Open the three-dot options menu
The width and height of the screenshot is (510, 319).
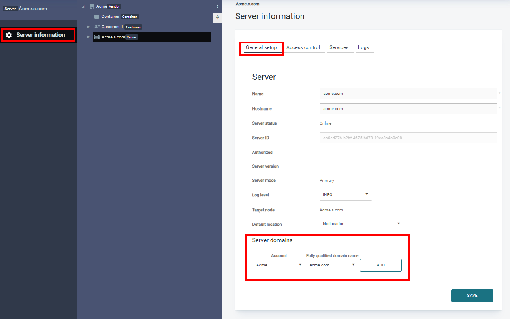pos(218,6)
